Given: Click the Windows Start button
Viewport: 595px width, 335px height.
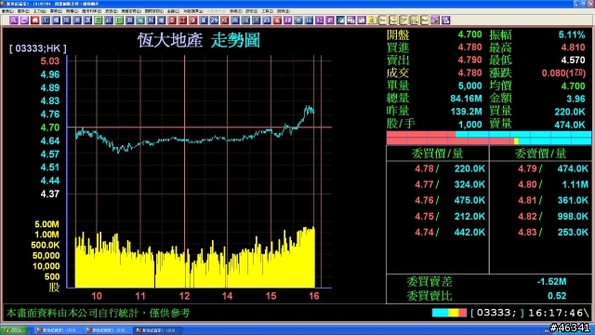Looking at the screenshot, I should pyautogui.click(x=14, y=330).
